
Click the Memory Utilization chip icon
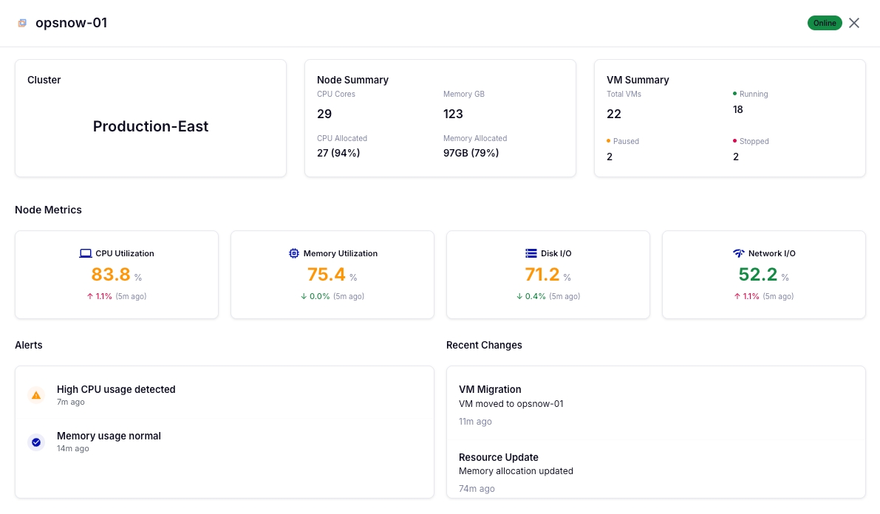click(x=294, y=253)
